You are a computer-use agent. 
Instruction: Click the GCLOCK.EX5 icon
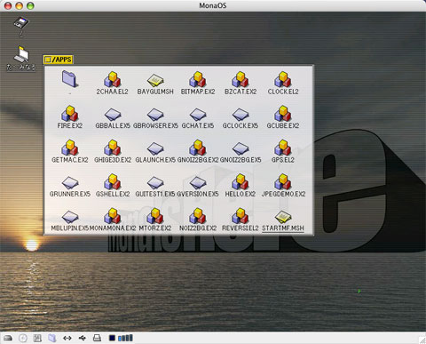241,115
